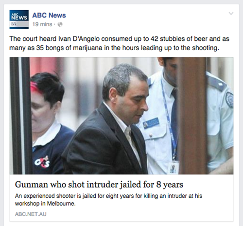
Task: Click the caption line mentioning Ivan D'Angelo
Action: [119, 39]
